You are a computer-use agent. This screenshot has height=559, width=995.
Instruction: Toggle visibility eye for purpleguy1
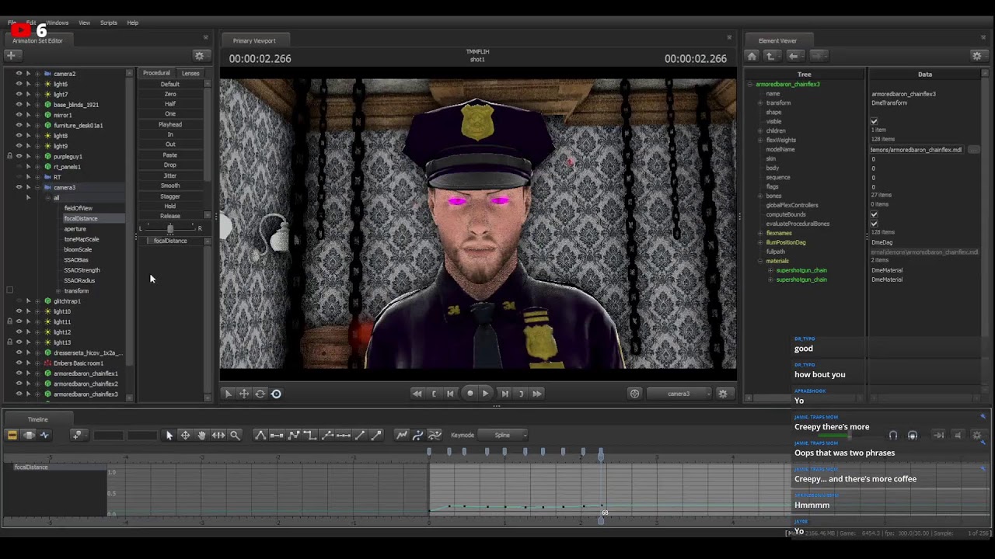(x=19, y=156)
